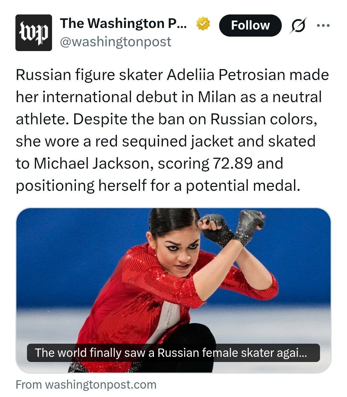Open the Grok explain icon
Image resolution: width=347 pixels, height=397 pixels.
(x=298, y=25)
